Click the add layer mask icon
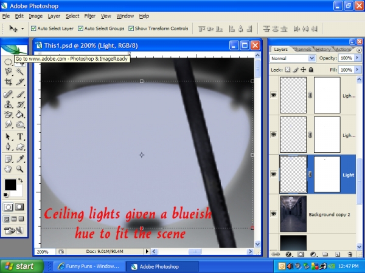Screen dimensions: 365x273 (301, 254)
